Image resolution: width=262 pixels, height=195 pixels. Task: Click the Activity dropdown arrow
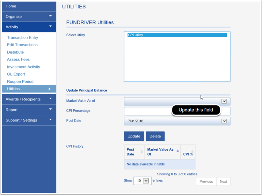(x=51, y=26)
